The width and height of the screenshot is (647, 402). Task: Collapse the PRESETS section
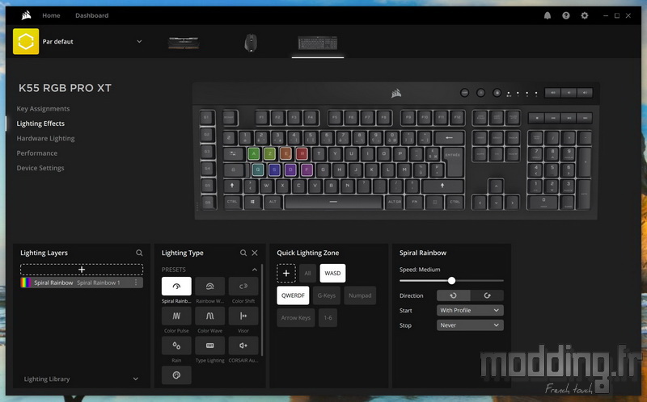(255, 270)
